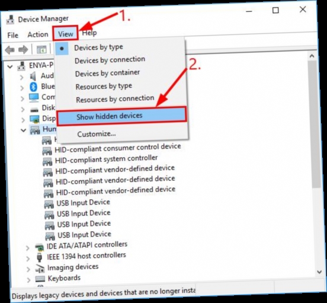Expand the Keyboards chevron

pos(29,280)
